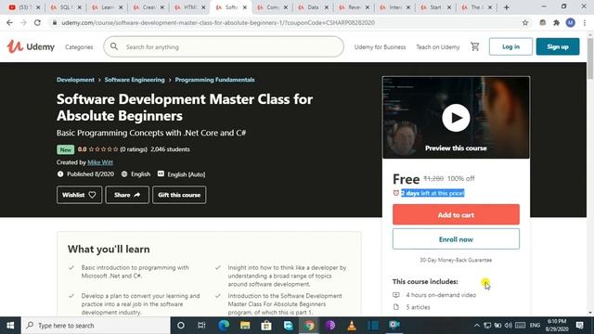Open Chrome from the taskbar

[309, 326]
